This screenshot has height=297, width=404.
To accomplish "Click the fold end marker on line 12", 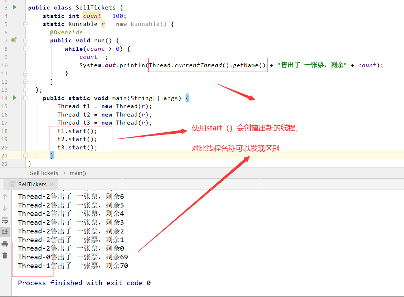I will point(25,81).
